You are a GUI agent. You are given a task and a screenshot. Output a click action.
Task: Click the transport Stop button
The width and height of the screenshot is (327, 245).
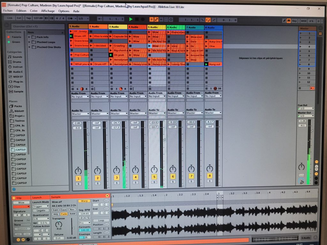[137, 19]
